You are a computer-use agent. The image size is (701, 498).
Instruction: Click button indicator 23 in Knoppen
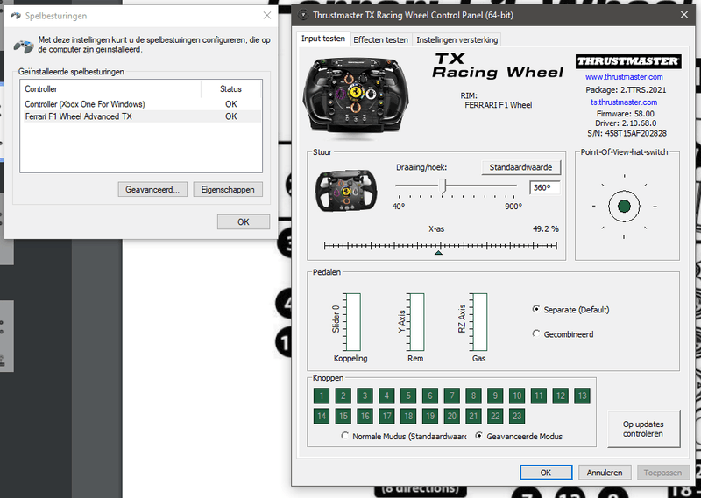pos(517,417)
